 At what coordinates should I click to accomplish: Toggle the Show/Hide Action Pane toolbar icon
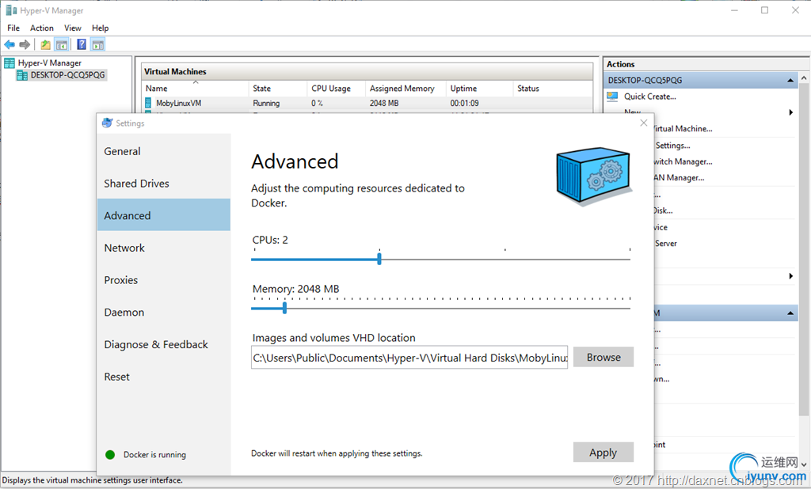pos(97,44)
